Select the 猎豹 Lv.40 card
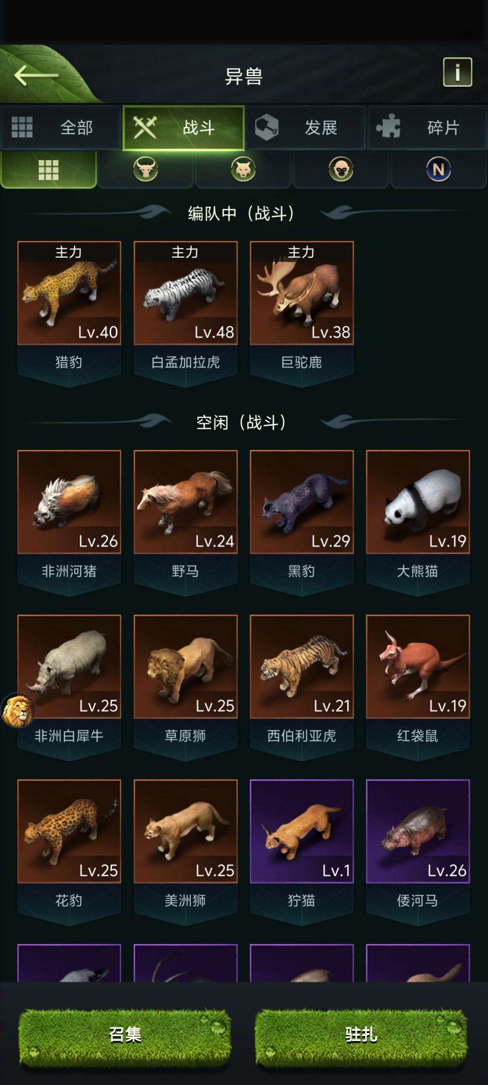Viewport: 488px width, 1085px height. click(x=69, y=313)
